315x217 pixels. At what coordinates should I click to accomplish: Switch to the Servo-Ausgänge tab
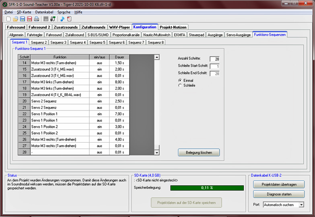tap(238, 35)
